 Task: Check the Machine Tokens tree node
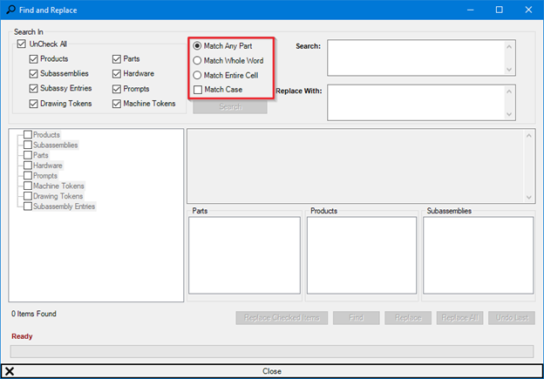tap(28, 186)
